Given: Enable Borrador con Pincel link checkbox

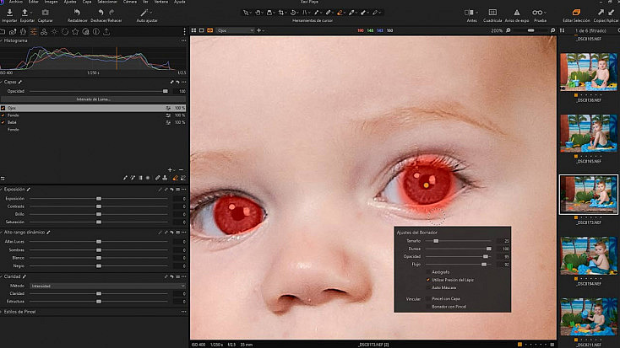Looking at the screenshot, I should [427, 307].
